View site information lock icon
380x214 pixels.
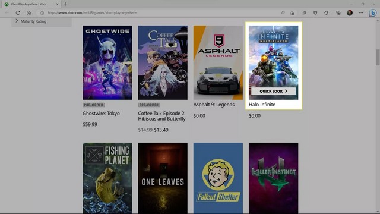[x=42, y=13]
